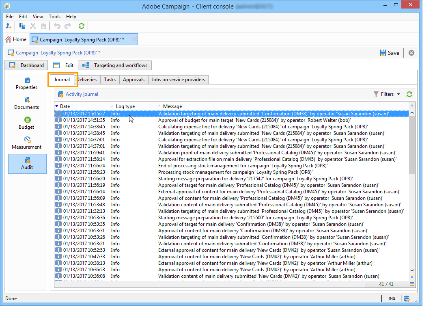The image size is (435, 318).
Task: Close the Loyalty Spring Pack campaign tab
Action: pos(134,39)
